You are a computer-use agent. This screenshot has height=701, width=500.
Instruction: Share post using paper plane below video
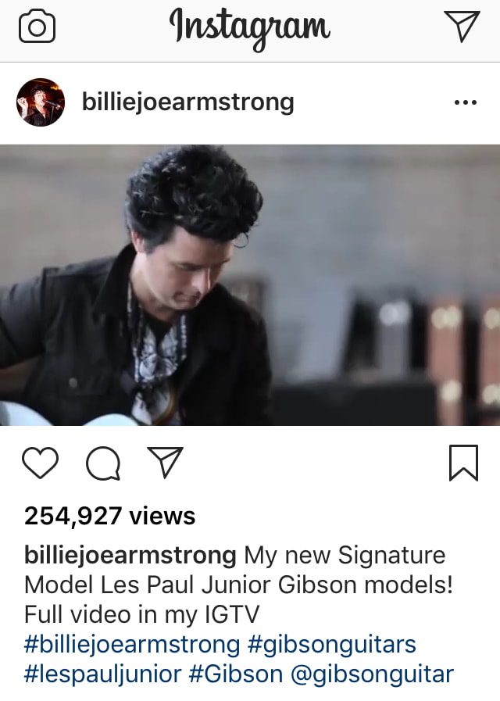point(166,463)
